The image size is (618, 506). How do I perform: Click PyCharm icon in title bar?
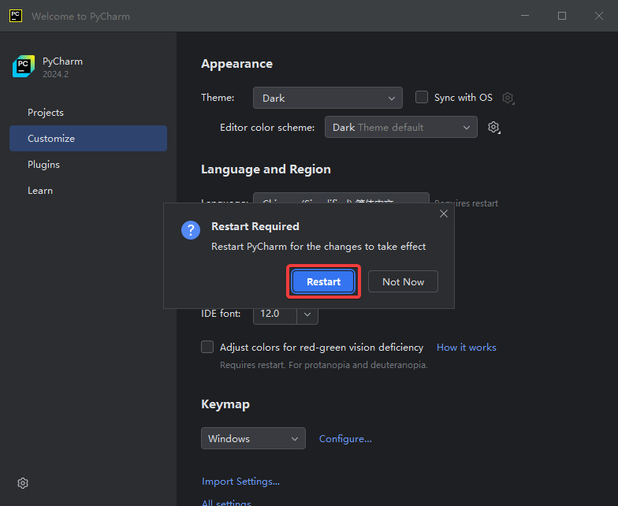click(x=16, y=16)
